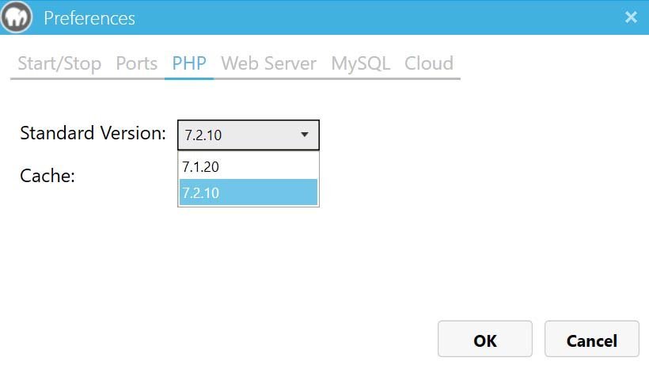Discard changes with the Cancel button
Image resolution: width=649 pixels, height=369 pixels.
(x=592, y=339)
